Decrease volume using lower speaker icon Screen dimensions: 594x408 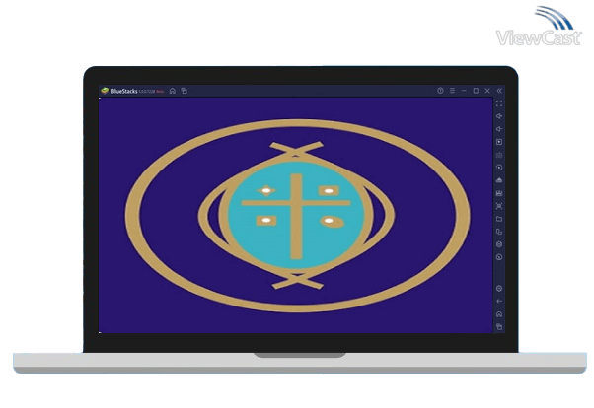pos(499,129)
